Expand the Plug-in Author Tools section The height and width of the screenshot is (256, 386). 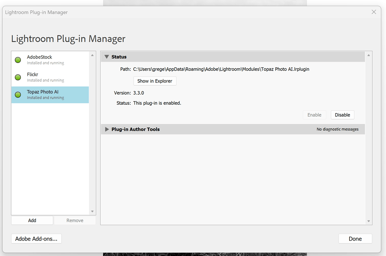pos(107,129)
